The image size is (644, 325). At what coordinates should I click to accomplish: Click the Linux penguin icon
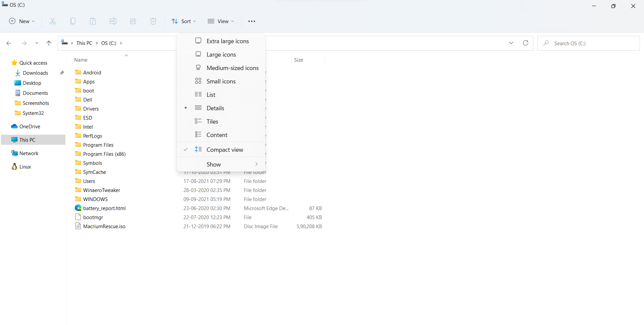14,167
